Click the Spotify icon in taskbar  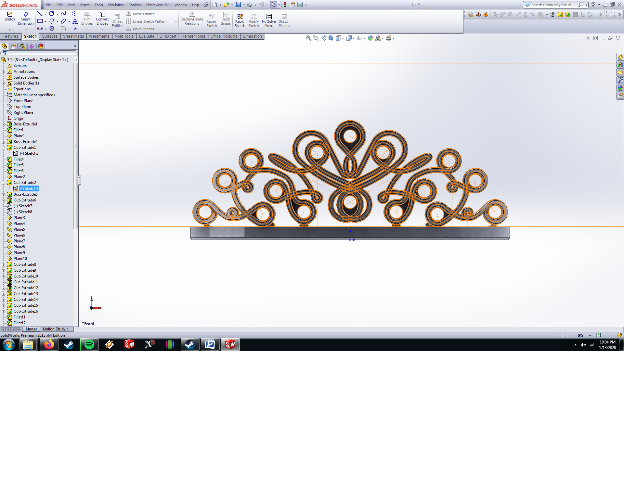89,344
